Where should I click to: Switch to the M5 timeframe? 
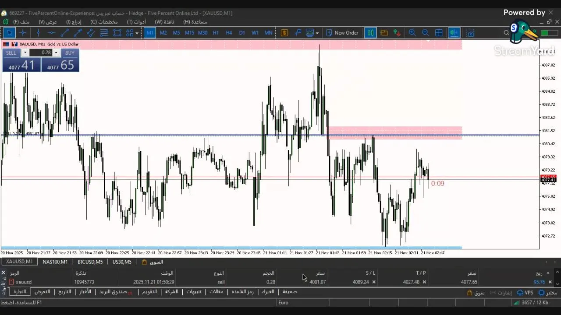point(176,33)
